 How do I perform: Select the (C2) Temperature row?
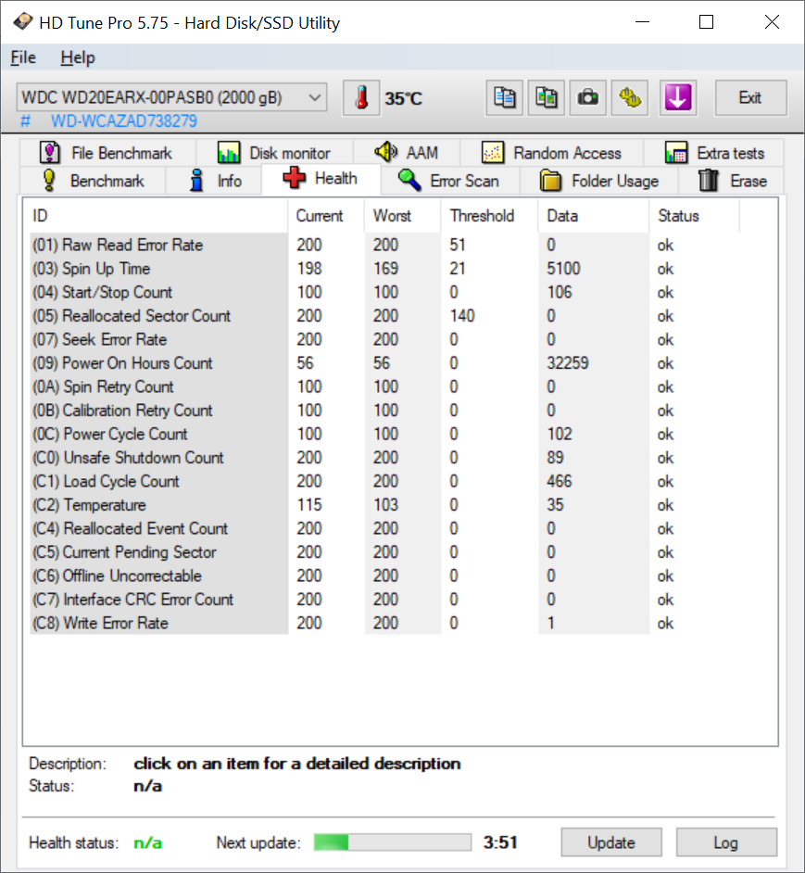pos(384,505)
